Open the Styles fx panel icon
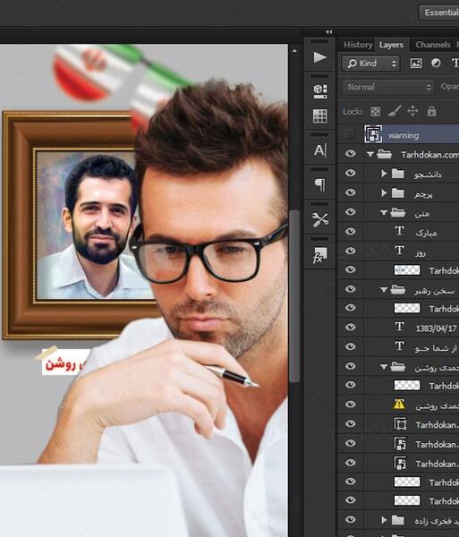The width and height of the screenshot is (459, 537). click(x=319, y=255)
